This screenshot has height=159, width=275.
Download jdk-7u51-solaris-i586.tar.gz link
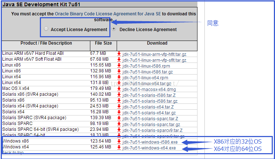(x=150, y=101)
